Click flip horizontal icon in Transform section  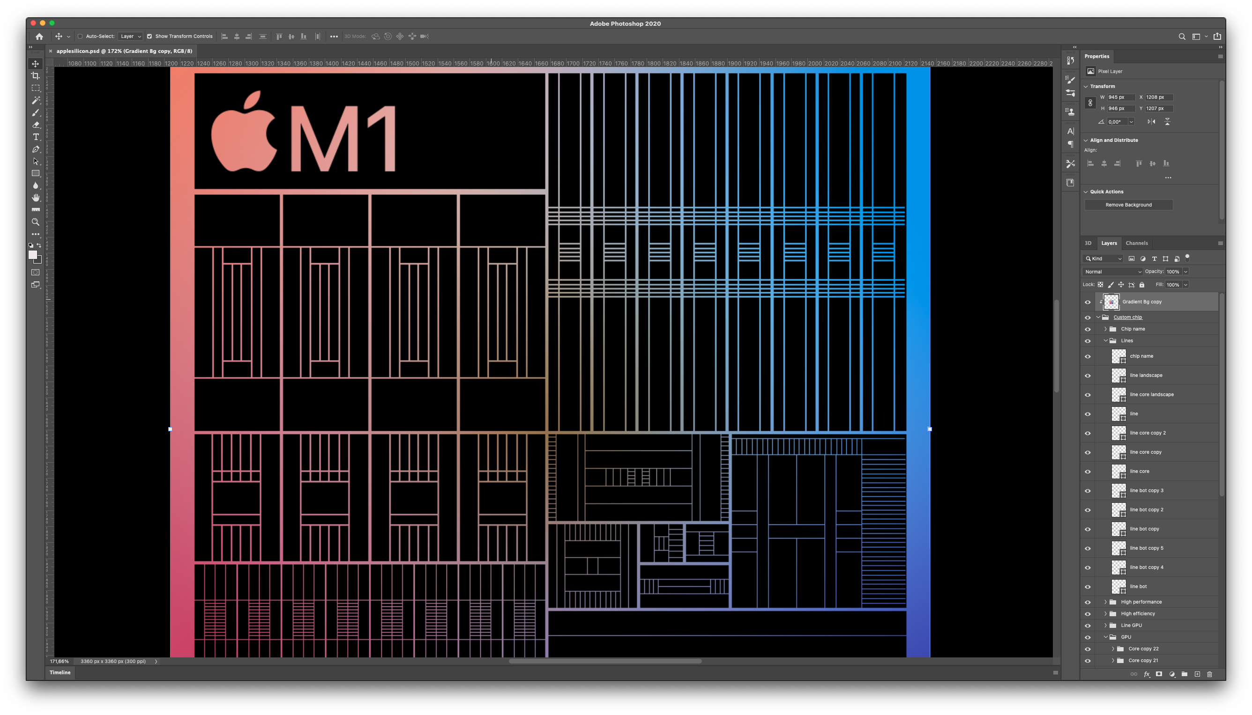coord(1151,122)
